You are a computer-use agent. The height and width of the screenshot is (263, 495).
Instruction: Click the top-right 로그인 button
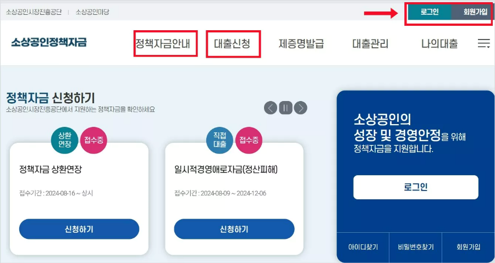click(x=430, y=12)
